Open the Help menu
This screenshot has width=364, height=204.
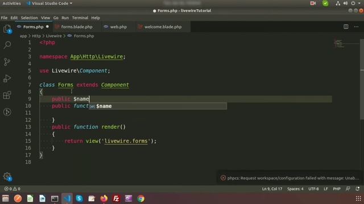tap(96, 18)
